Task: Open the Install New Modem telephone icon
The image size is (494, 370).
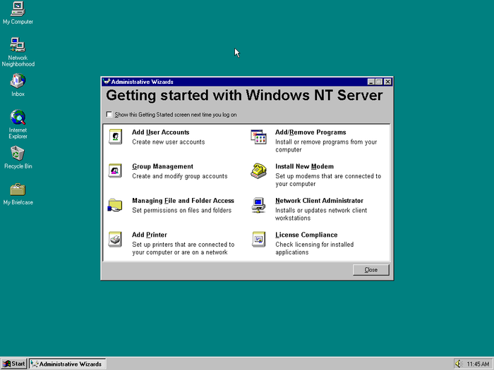Action: click(x=258, y=171)
